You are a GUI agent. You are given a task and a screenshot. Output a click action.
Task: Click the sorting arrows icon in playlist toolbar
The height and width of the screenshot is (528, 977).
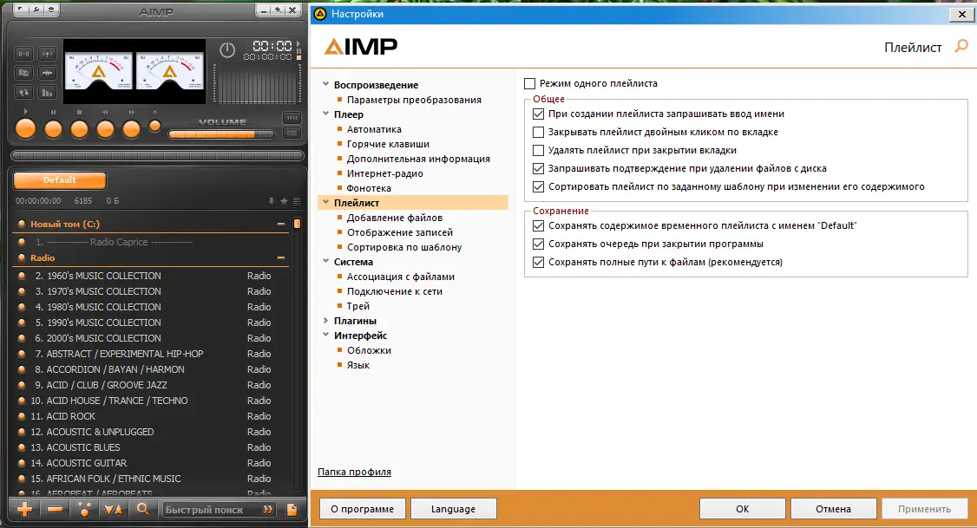point(114,510)
